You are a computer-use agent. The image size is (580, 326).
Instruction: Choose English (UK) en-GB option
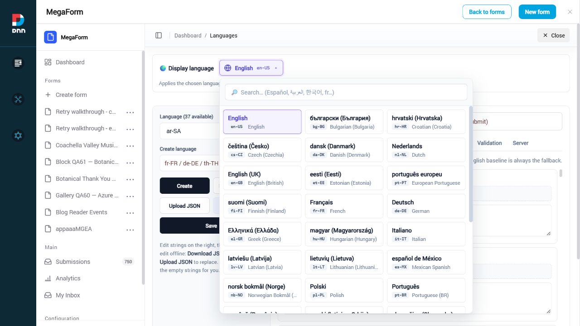(x=262, y=178)
